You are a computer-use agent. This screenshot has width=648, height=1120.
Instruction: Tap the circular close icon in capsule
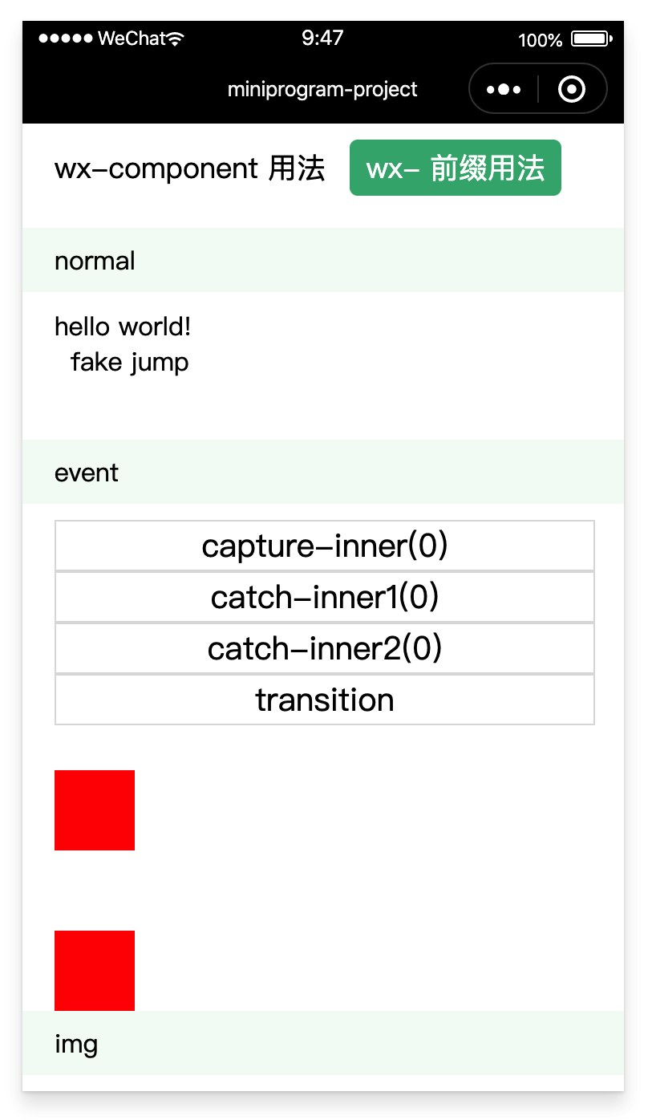572,89
